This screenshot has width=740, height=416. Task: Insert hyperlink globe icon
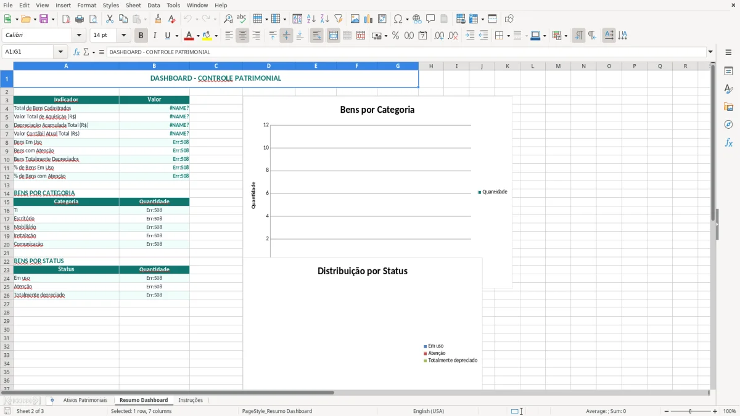(417, 19)
